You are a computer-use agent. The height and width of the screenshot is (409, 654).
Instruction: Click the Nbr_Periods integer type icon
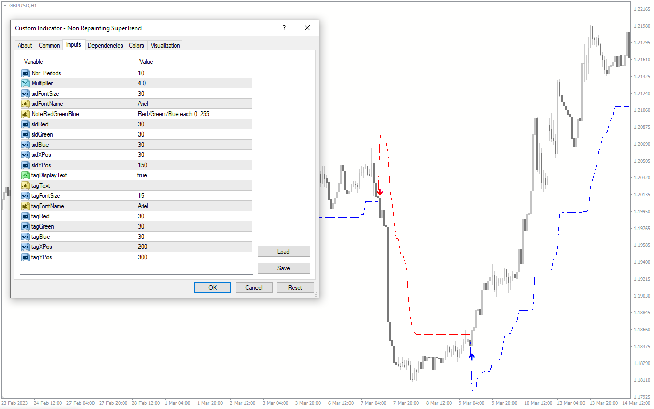(x=25, y=73)
